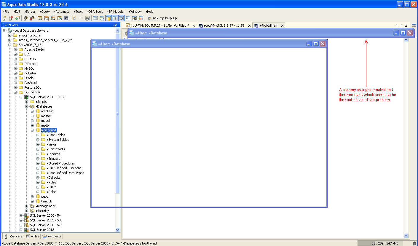This screenshot has width=418, height=246.
Task: Collapse the Northwind database node
Action: point(33,130)
